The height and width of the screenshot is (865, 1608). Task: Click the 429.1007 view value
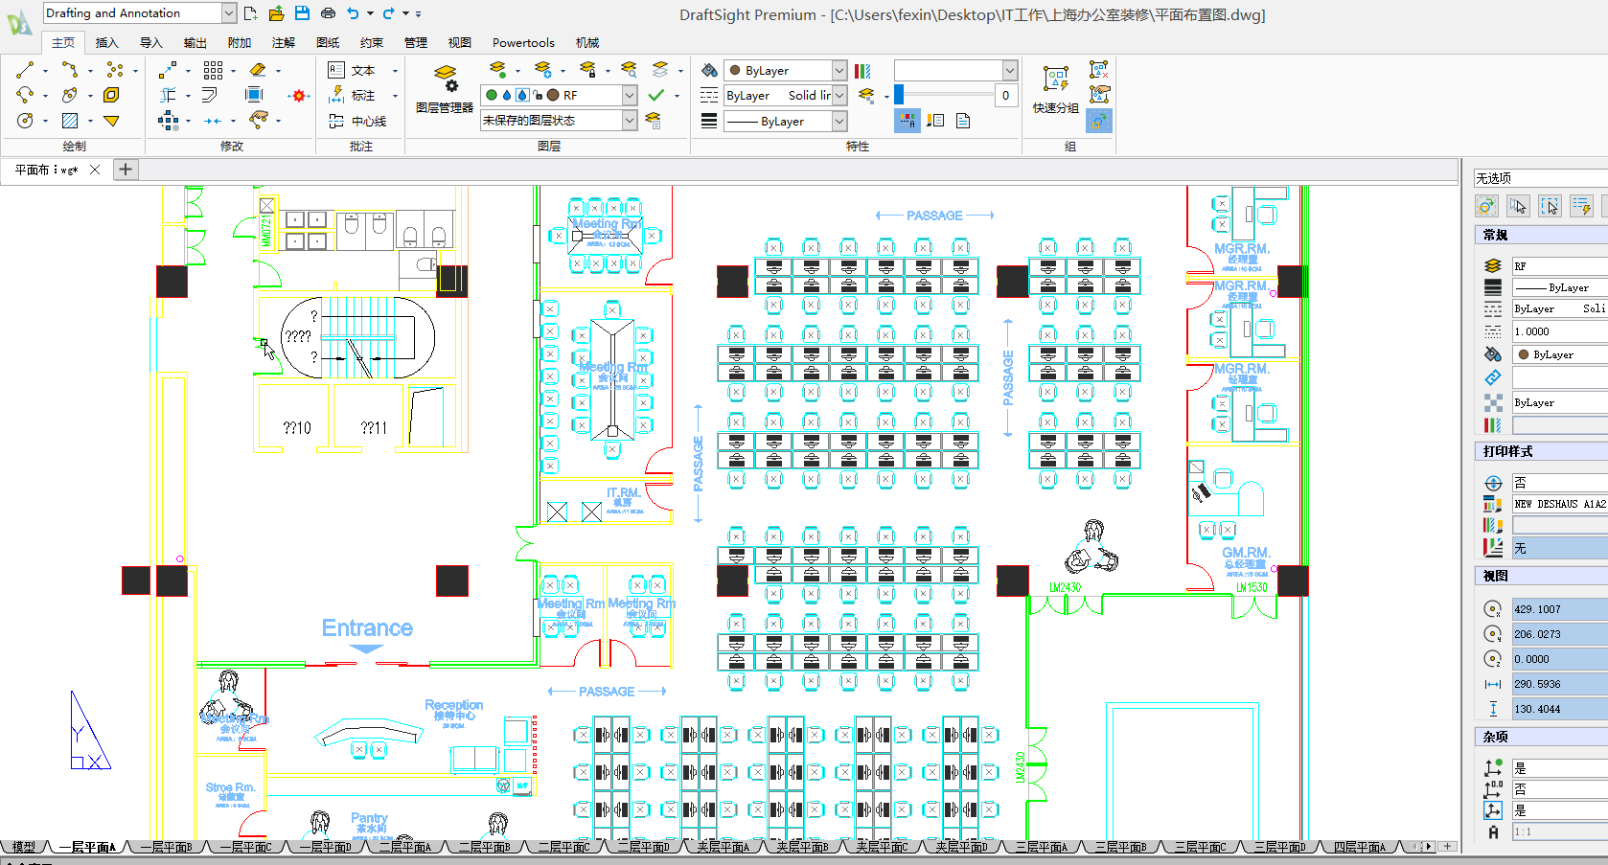tap(1559, 609)
